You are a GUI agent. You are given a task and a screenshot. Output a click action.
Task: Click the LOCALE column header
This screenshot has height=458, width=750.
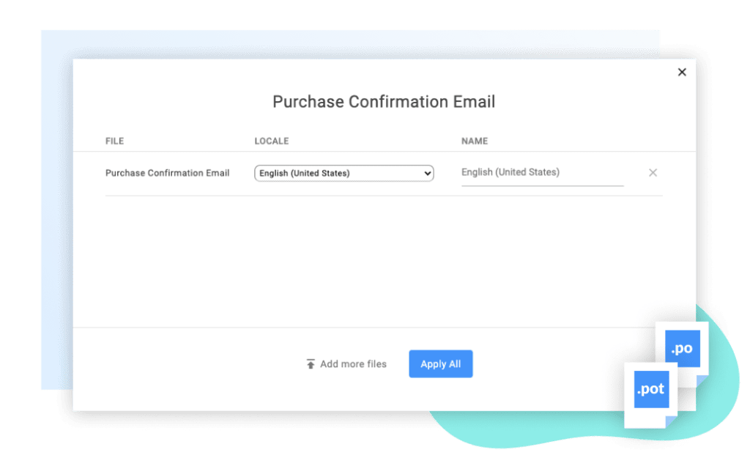tap(272, 141)
